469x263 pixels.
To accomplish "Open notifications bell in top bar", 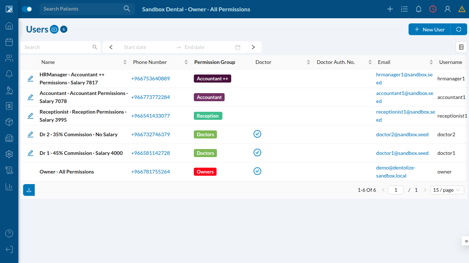I will click(x=418, y=9).
